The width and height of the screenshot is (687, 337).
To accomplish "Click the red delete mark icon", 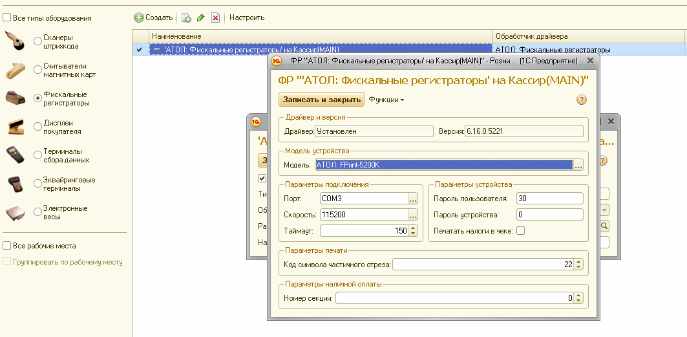I will (x=215, y=17).
